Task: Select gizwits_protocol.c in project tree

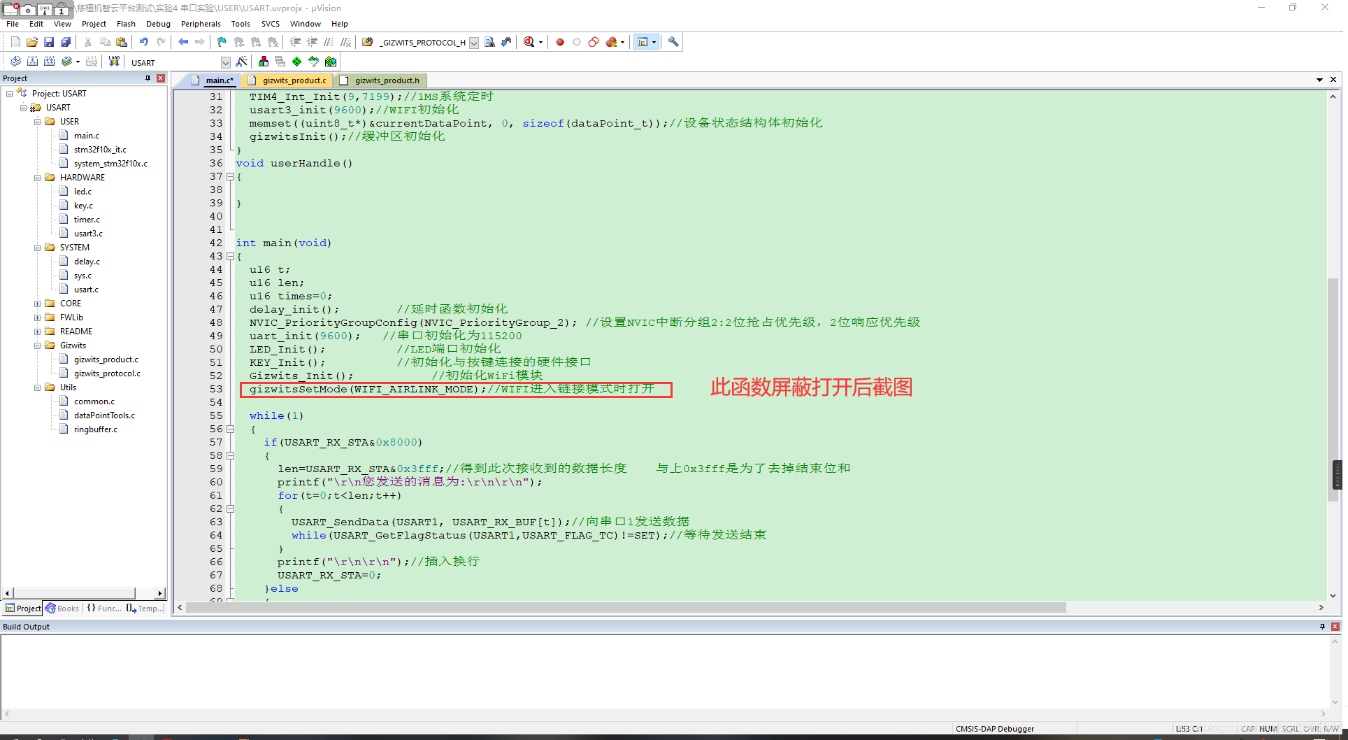Action: coord(107,373)
